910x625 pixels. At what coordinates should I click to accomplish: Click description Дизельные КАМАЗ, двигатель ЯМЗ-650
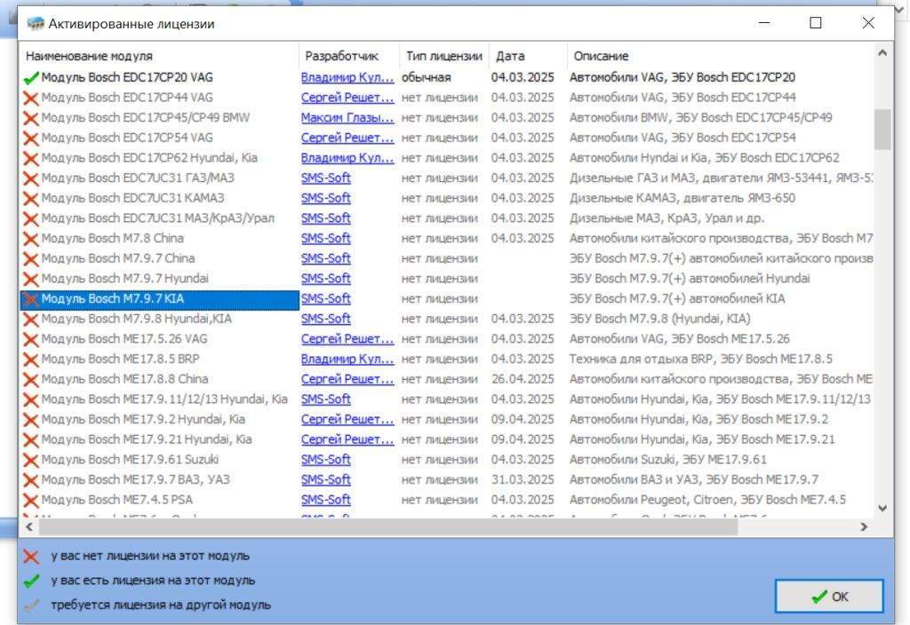pos(682,198)
